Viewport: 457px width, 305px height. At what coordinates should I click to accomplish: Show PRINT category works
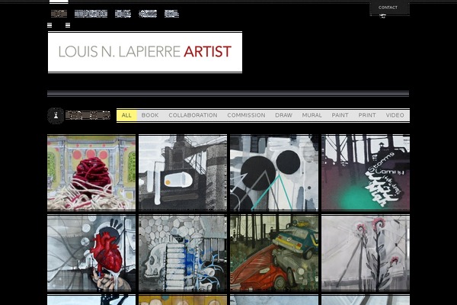pyautogui.click(x=367, y=115)
